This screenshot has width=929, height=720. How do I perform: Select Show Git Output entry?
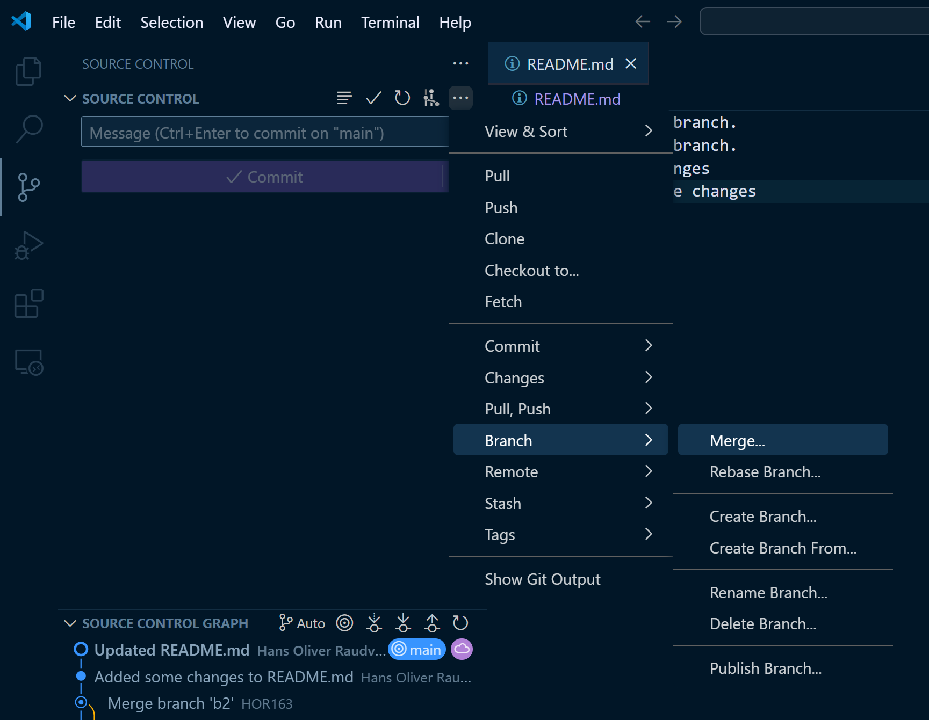(560, 579)
